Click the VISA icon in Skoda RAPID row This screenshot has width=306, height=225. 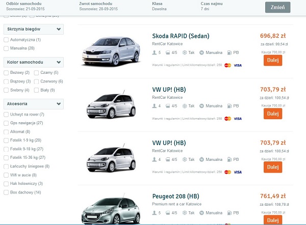pos(238,65)
